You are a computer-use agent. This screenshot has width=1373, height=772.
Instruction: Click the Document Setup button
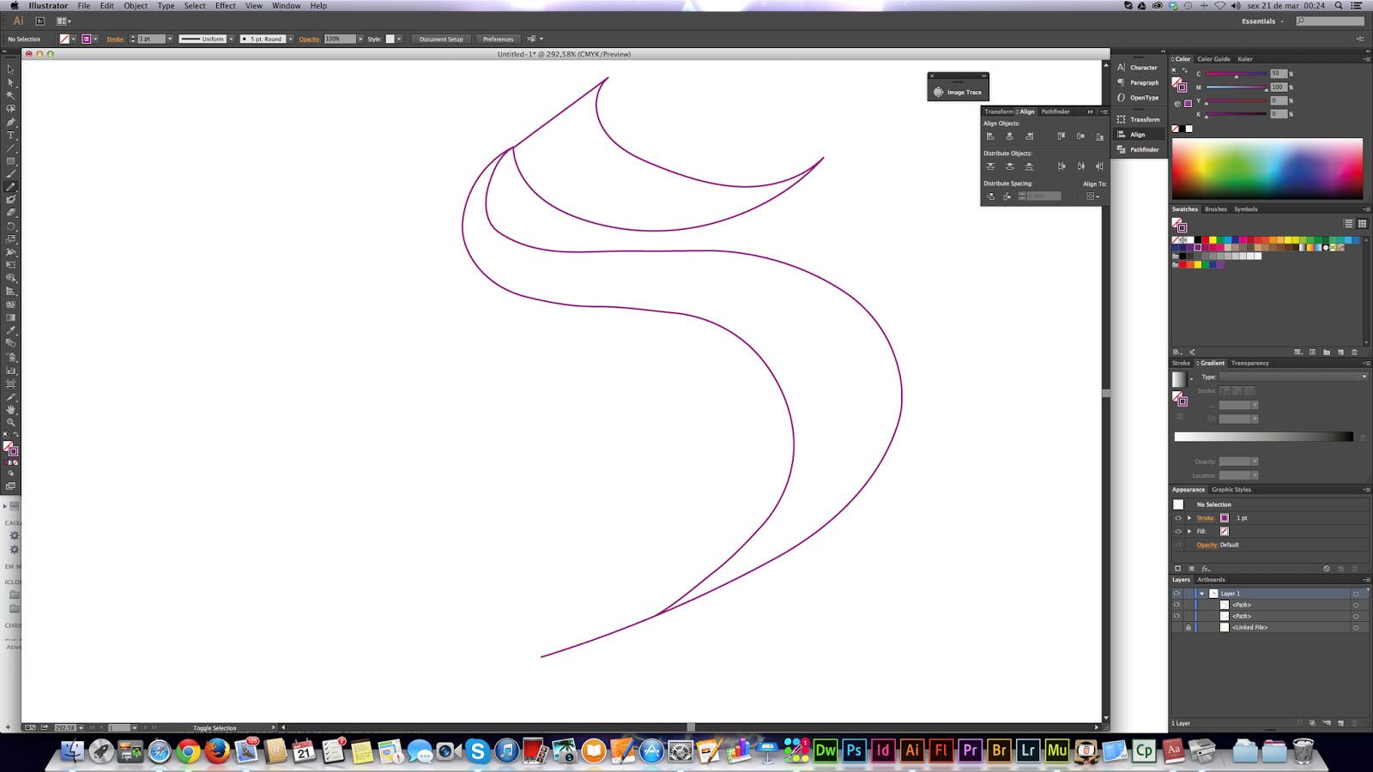point(441,39)
